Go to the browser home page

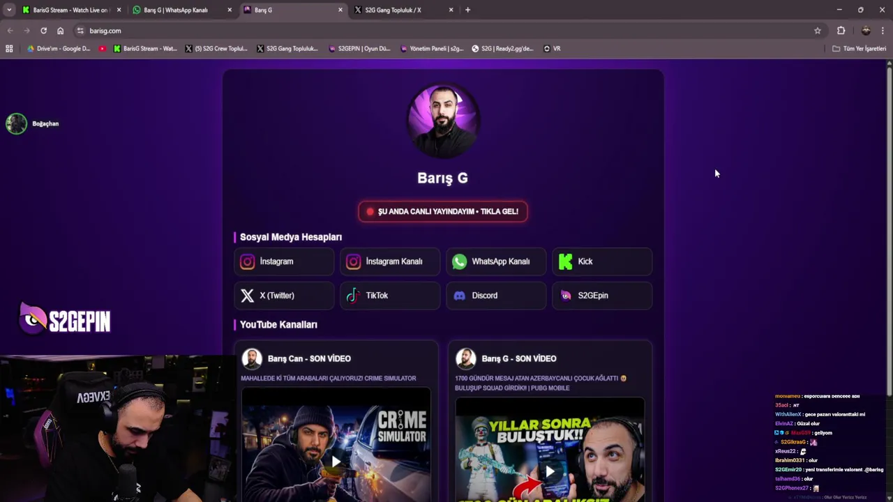(x=60, y=31)
